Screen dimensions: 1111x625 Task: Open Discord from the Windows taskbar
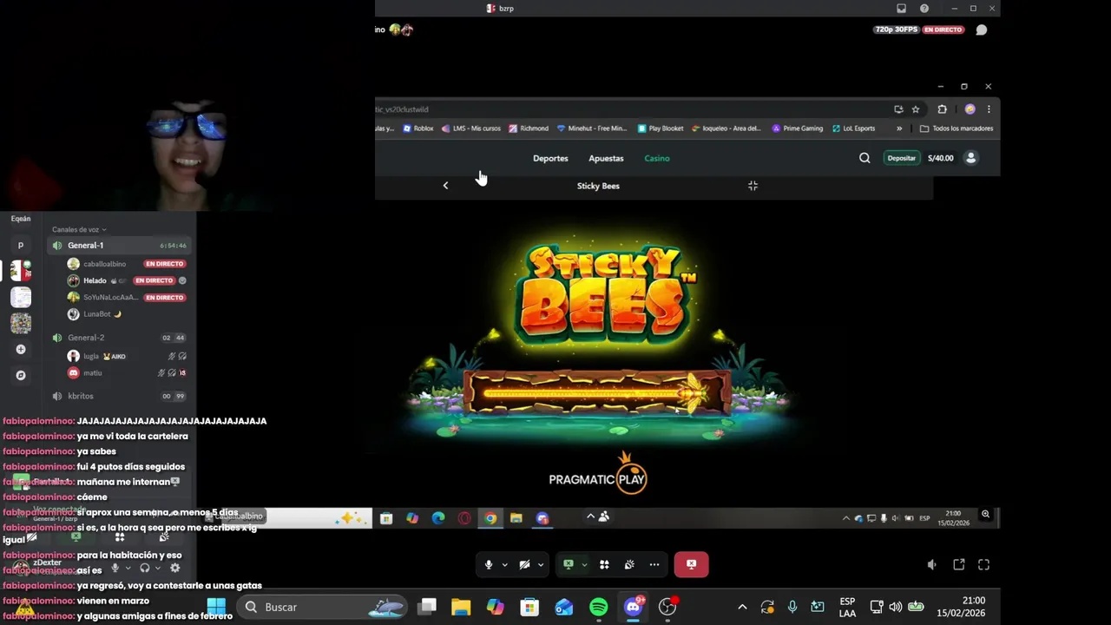pyautogui.click(x=634, y=607)
